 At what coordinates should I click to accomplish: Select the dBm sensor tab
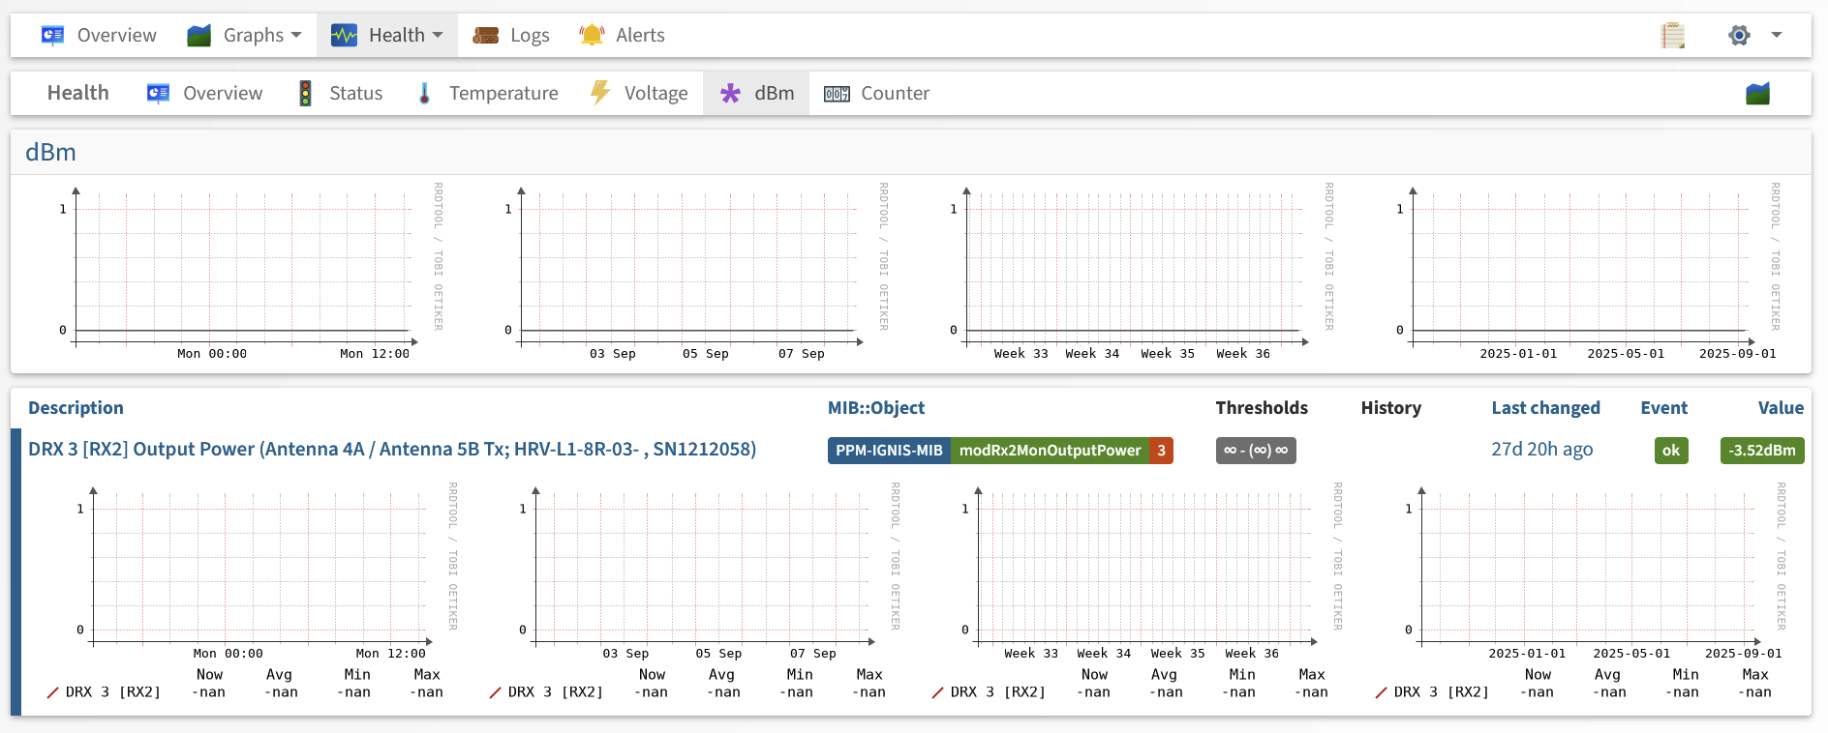756,94
